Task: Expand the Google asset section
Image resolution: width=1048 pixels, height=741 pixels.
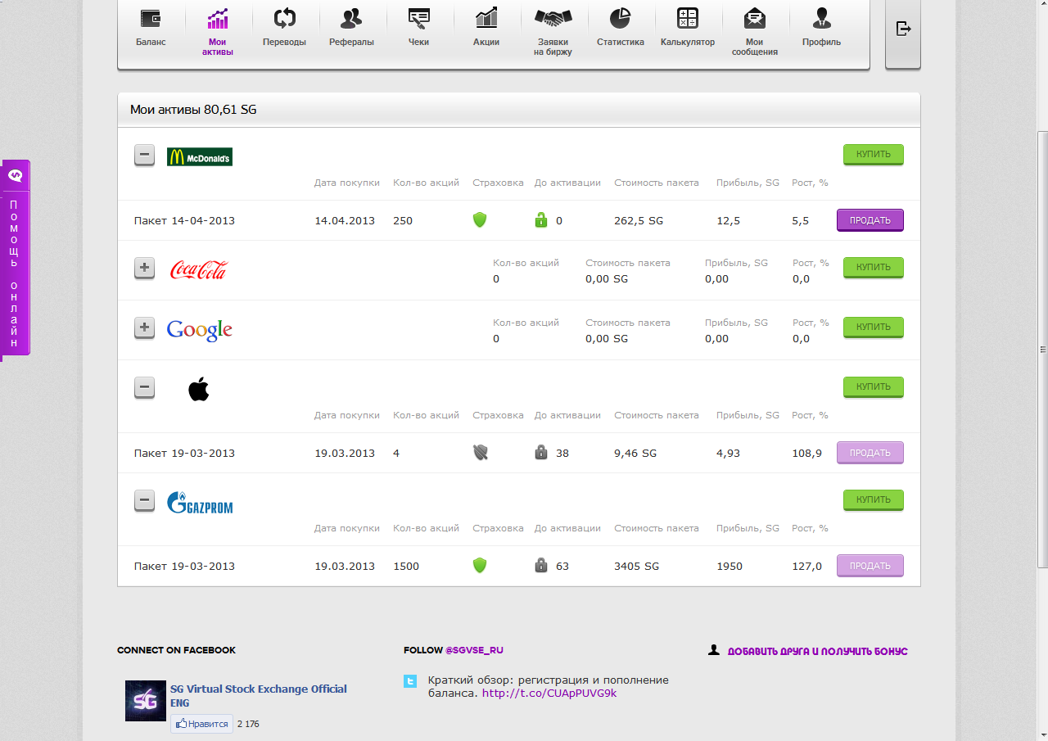Action: tap(144, 328)
